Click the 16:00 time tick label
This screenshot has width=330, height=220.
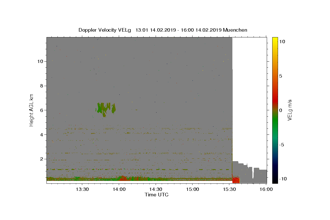tap(266, 189)
